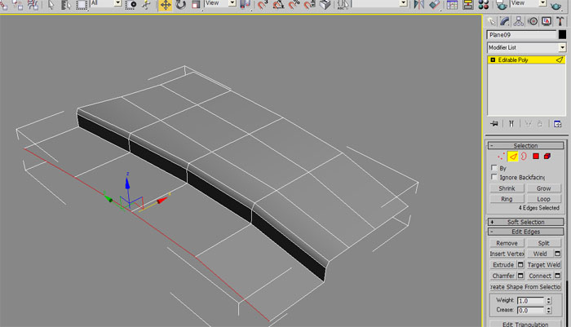Expand the Editable Poly plus box

coord(493,60)
